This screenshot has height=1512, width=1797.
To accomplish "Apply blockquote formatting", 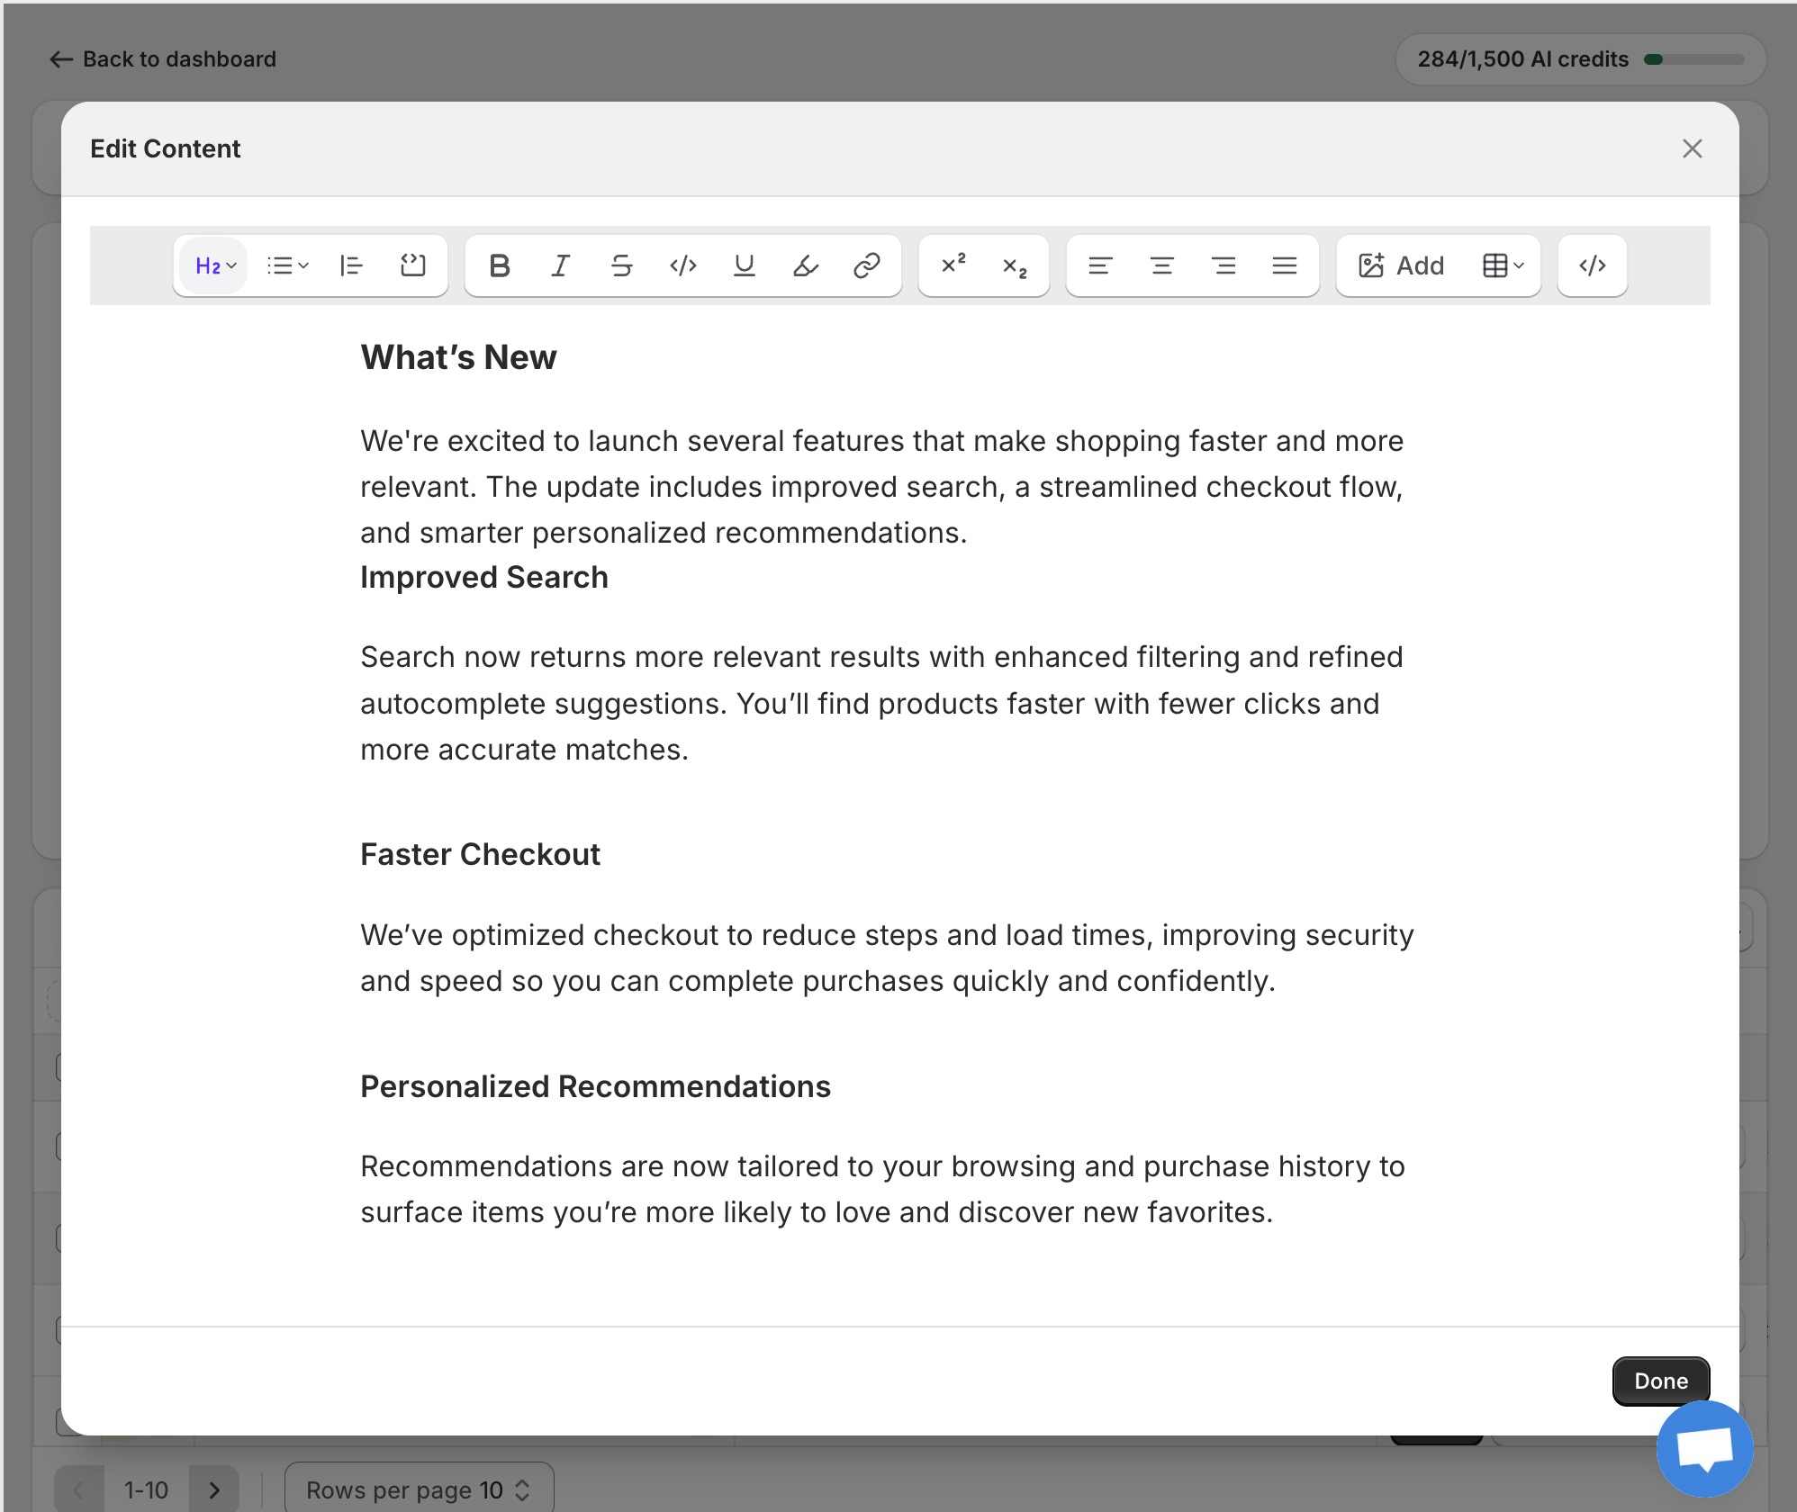I will click(x=351, y=265).
